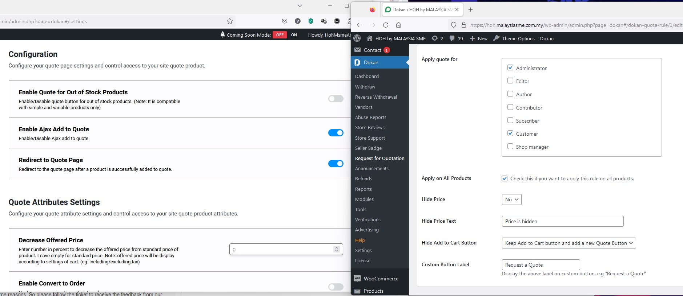Open comments bubble showing 19

456,38
